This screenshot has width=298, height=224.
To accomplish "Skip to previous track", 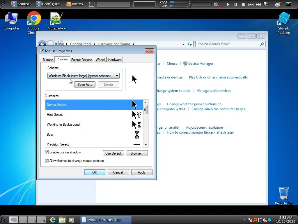I will click(251, 4).
